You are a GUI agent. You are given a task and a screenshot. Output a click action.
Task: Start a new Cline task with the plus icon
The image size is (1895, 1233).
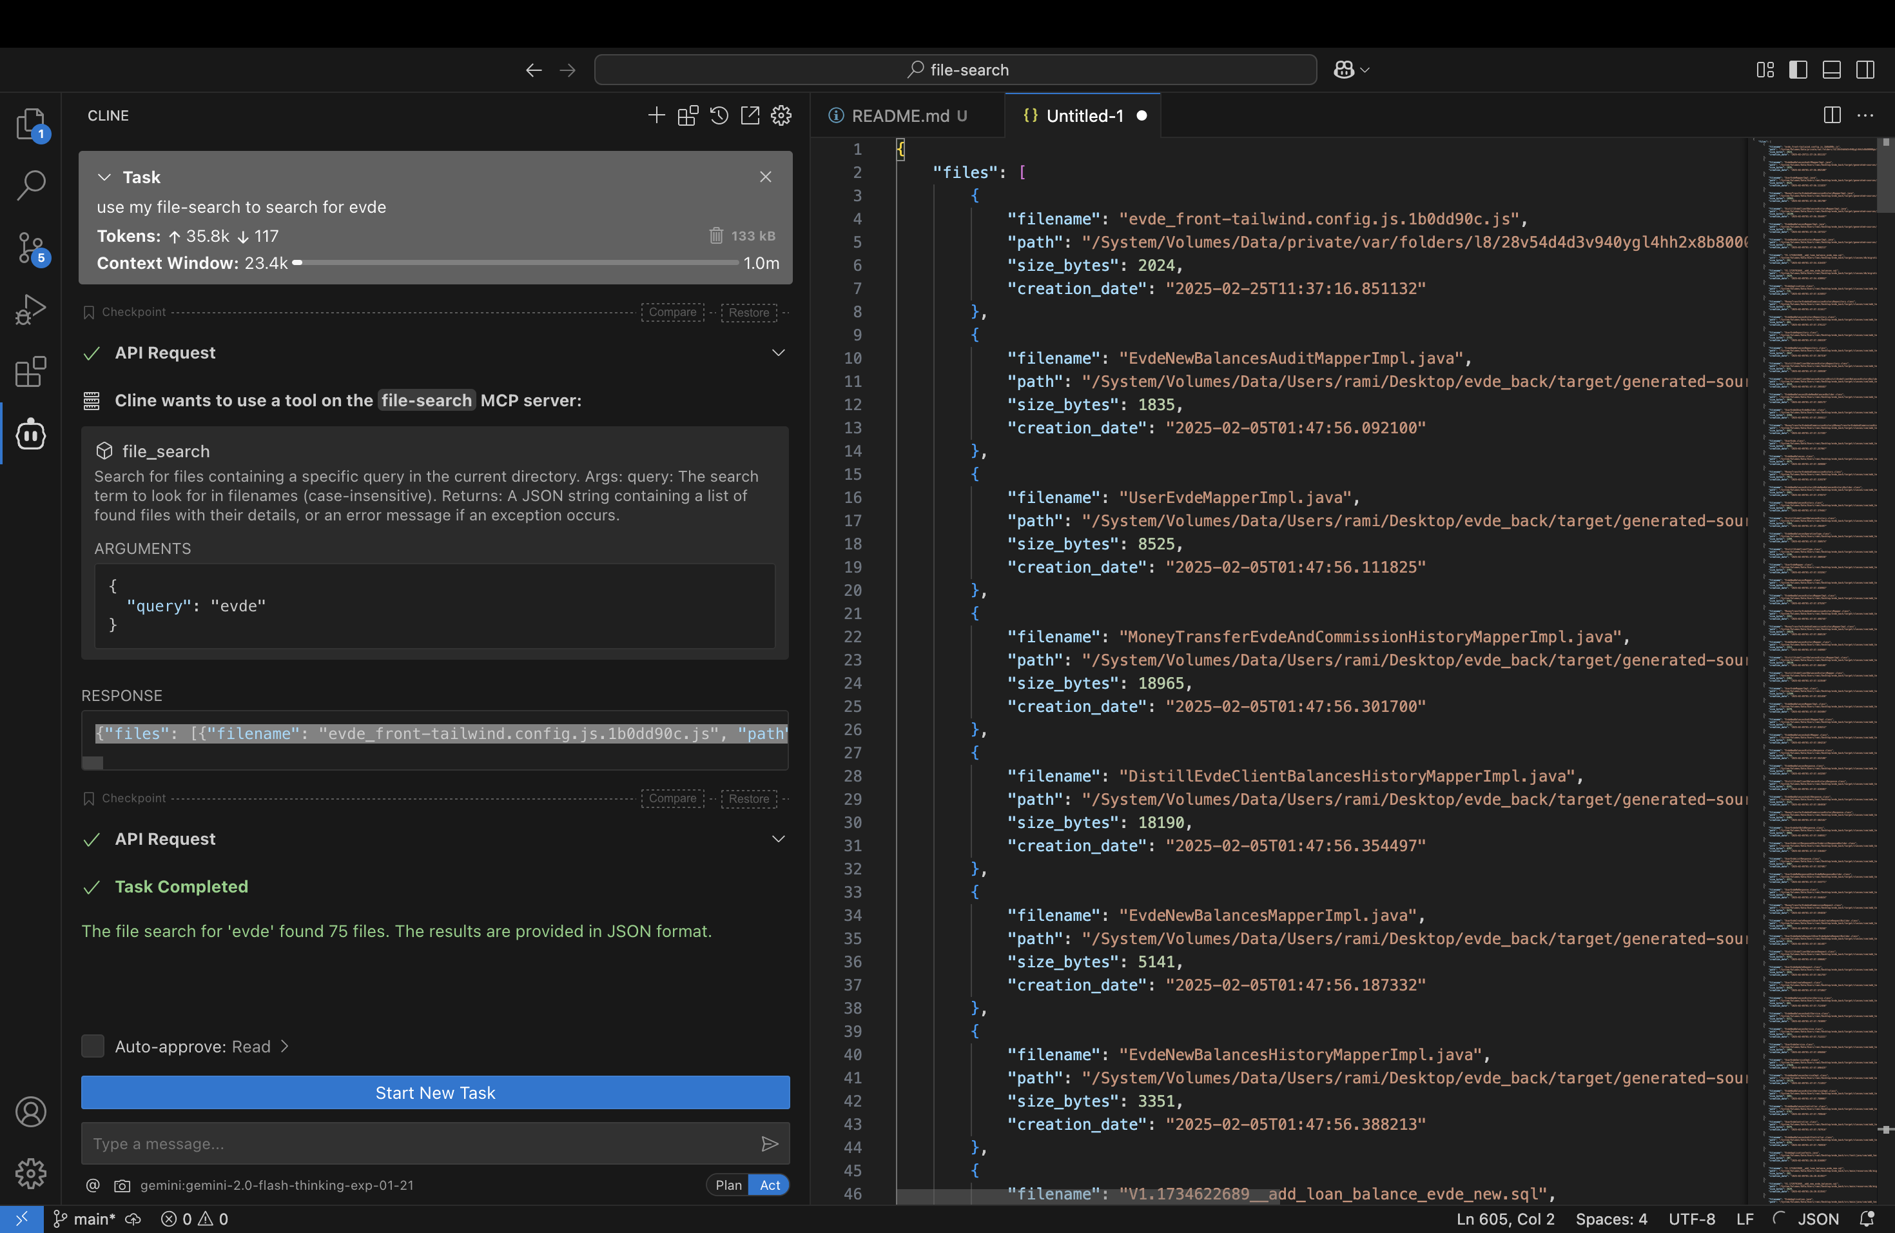[x=656, y=115]
